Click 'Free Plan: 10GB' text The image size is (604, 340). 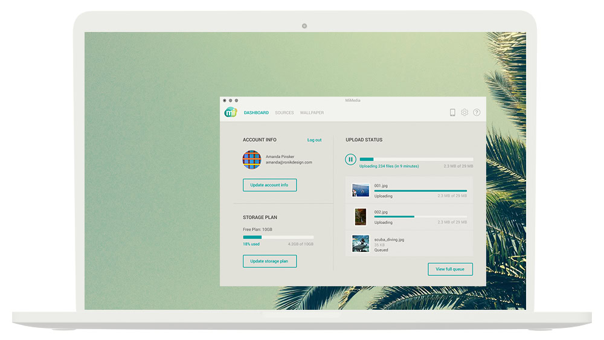click(257, 229)
